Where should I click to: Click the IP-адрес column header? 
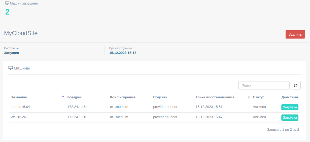pyautogui.click(x=75, y=97)
